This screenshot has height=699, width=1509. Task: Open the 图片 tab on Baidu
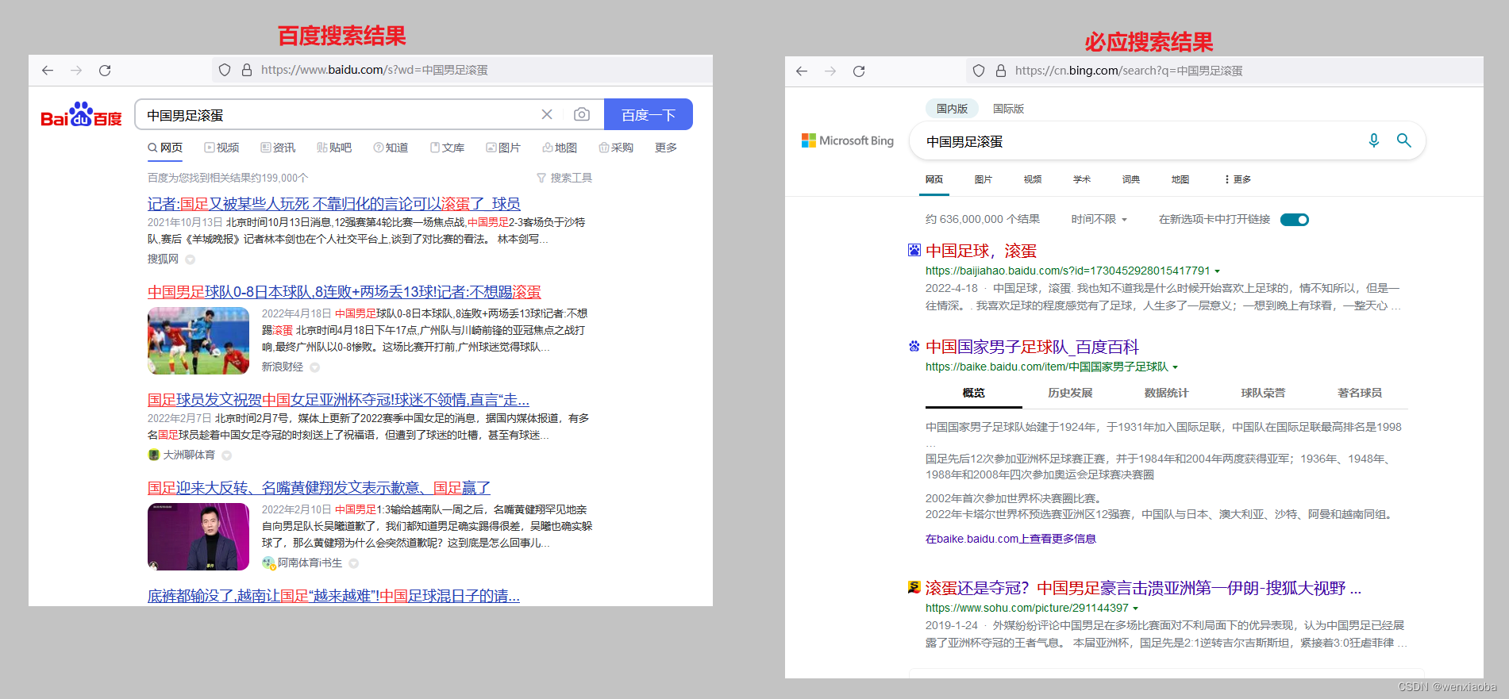[x=503, y=148]
